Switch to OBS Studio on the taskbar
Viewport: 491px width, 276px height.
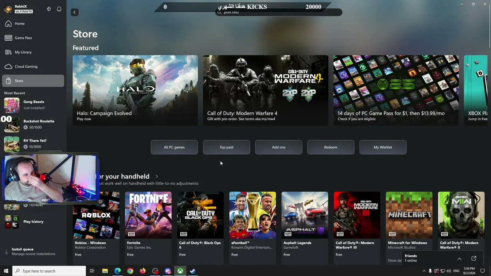click(155, 271)
